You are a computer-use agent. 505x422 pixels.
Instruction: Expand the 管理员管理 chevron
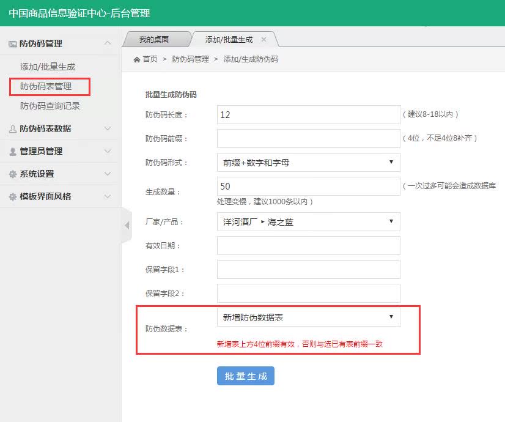click(x=108, y=151)
